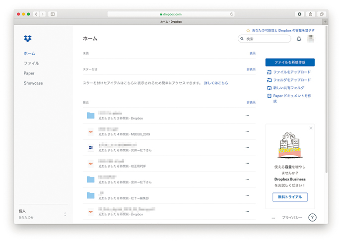Open the notifications bell
Image resolution: width=342 pixels, height=242 pixels.
299,39
